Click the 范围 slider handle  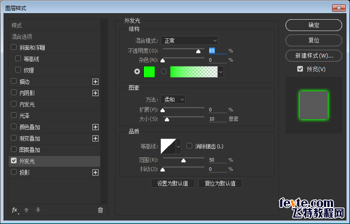[183, 160]
